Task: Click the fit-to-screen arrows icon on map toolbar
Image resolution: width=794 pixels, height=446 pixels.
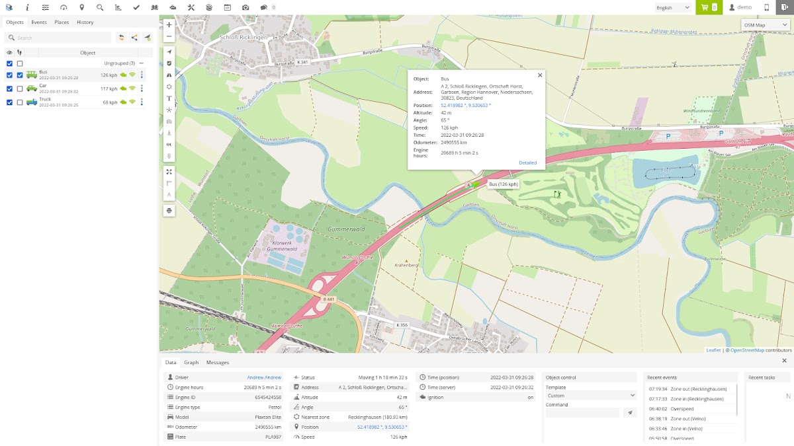Action: click(x=169, y=172)
